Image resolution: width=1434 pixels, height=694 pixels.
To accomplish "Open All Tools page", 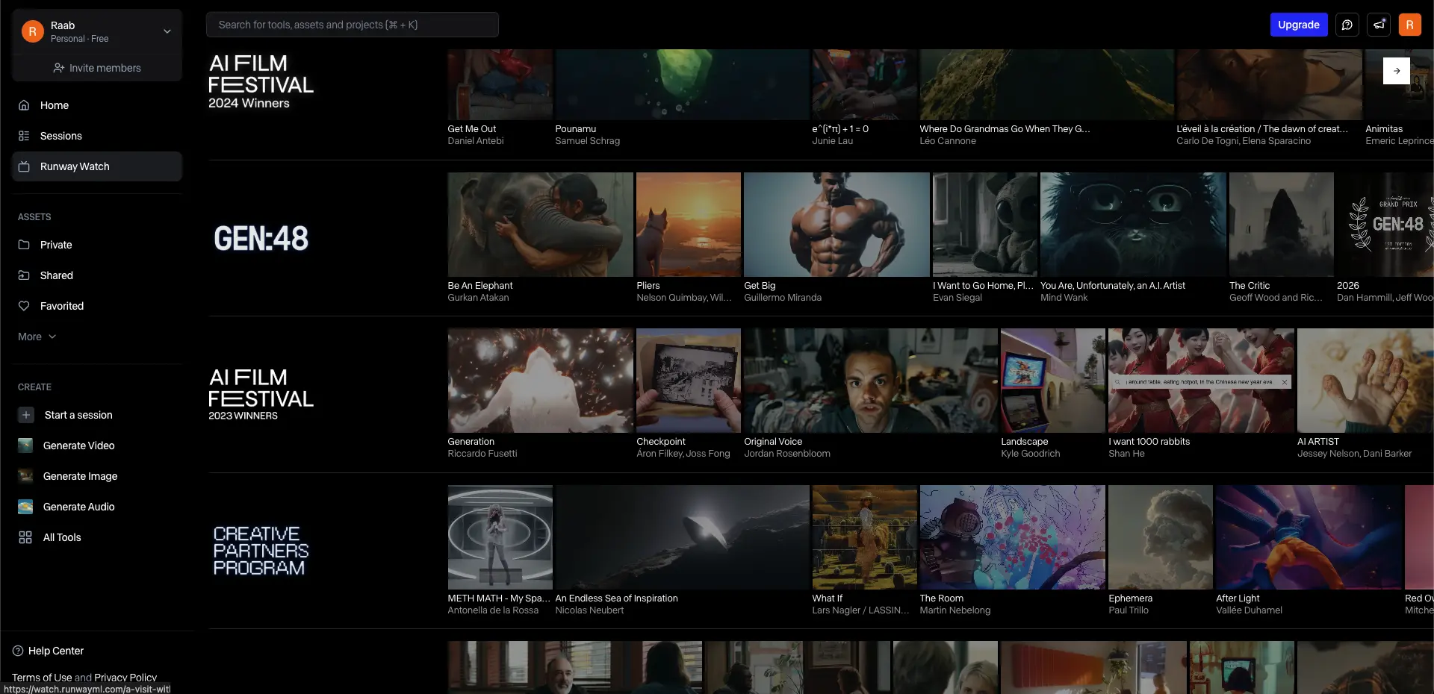I will point(97,537).
